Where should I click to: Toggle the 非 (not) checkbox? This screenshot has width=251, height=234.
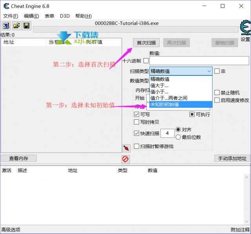(x=217, y=71)
